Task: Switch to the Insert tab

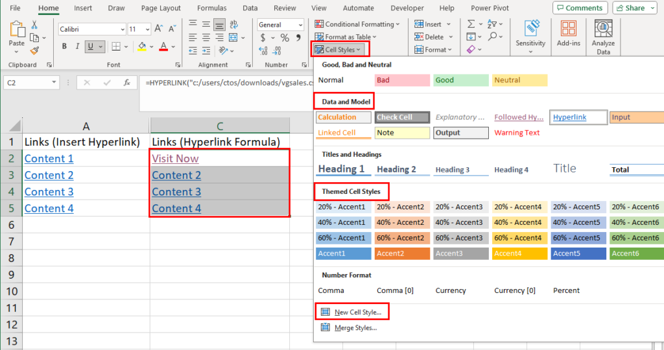Action: [x=83, y=8]
